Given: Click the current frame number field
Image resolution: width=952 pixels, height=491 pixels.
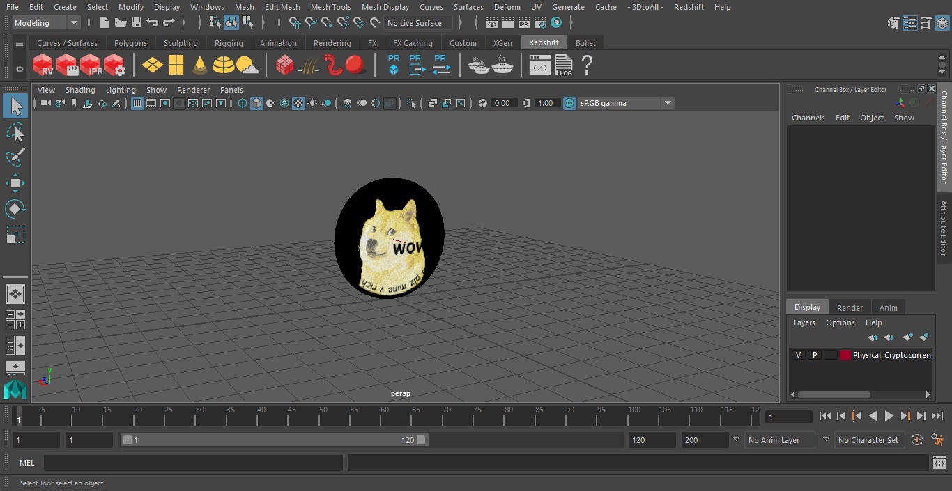Looking at the screenshot, I should [788, 416].
